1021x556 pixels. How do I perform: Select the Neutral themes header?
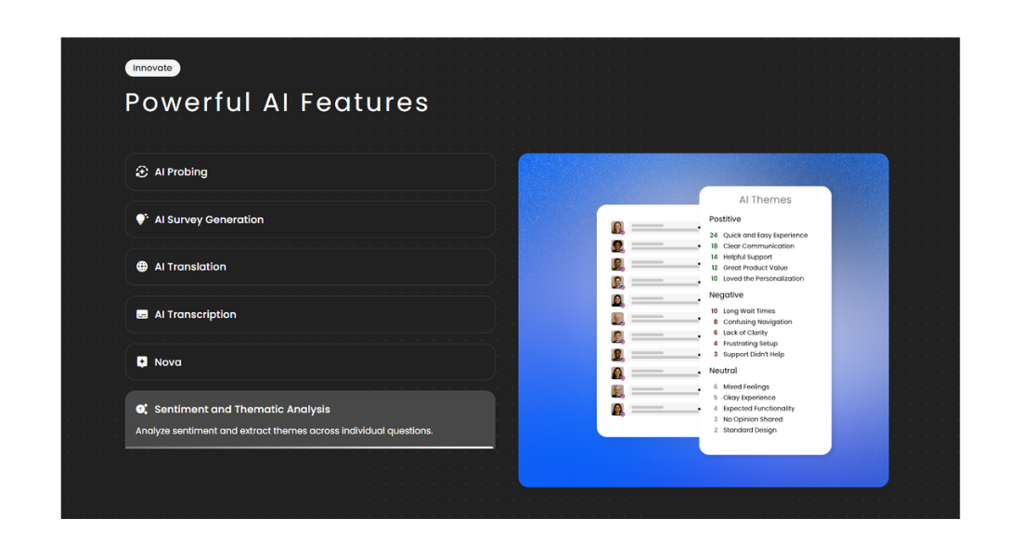722,371
